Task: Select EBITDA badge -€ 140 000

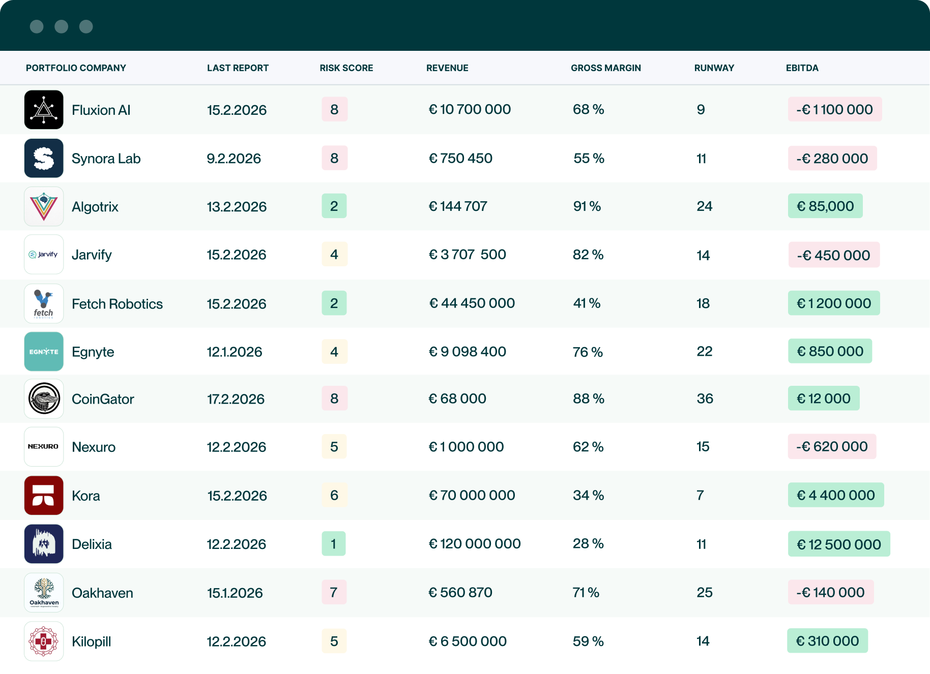Action: click(831, 592)
